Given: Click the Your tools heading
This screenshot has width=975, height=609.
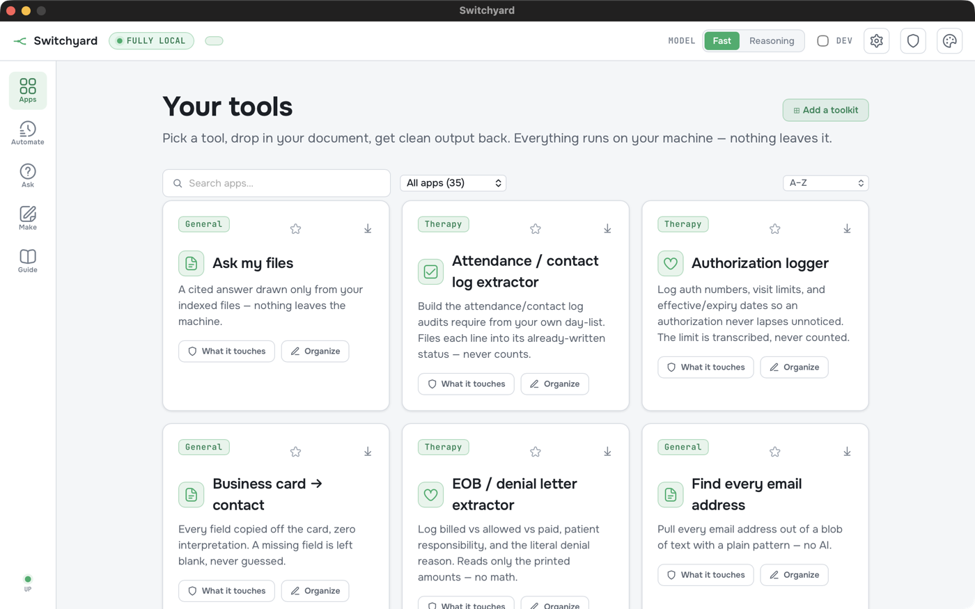Looking at the screenshot, I should 228,106.
